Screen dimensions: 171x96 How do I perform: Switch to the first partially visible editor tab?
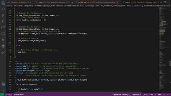point(18,2)
